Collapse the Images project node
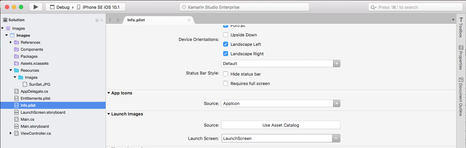This screenshot has width=466, height=148. click(x=7, y=35)
